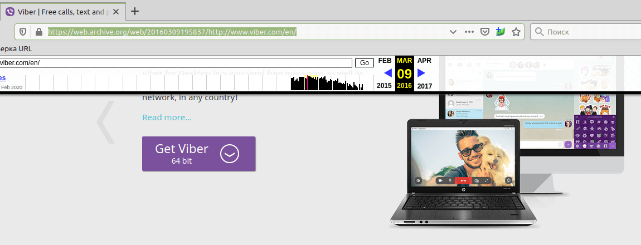641x245 pixels.
Task: Select APR in the Wayback toolbar
Action: click(424, 61)
